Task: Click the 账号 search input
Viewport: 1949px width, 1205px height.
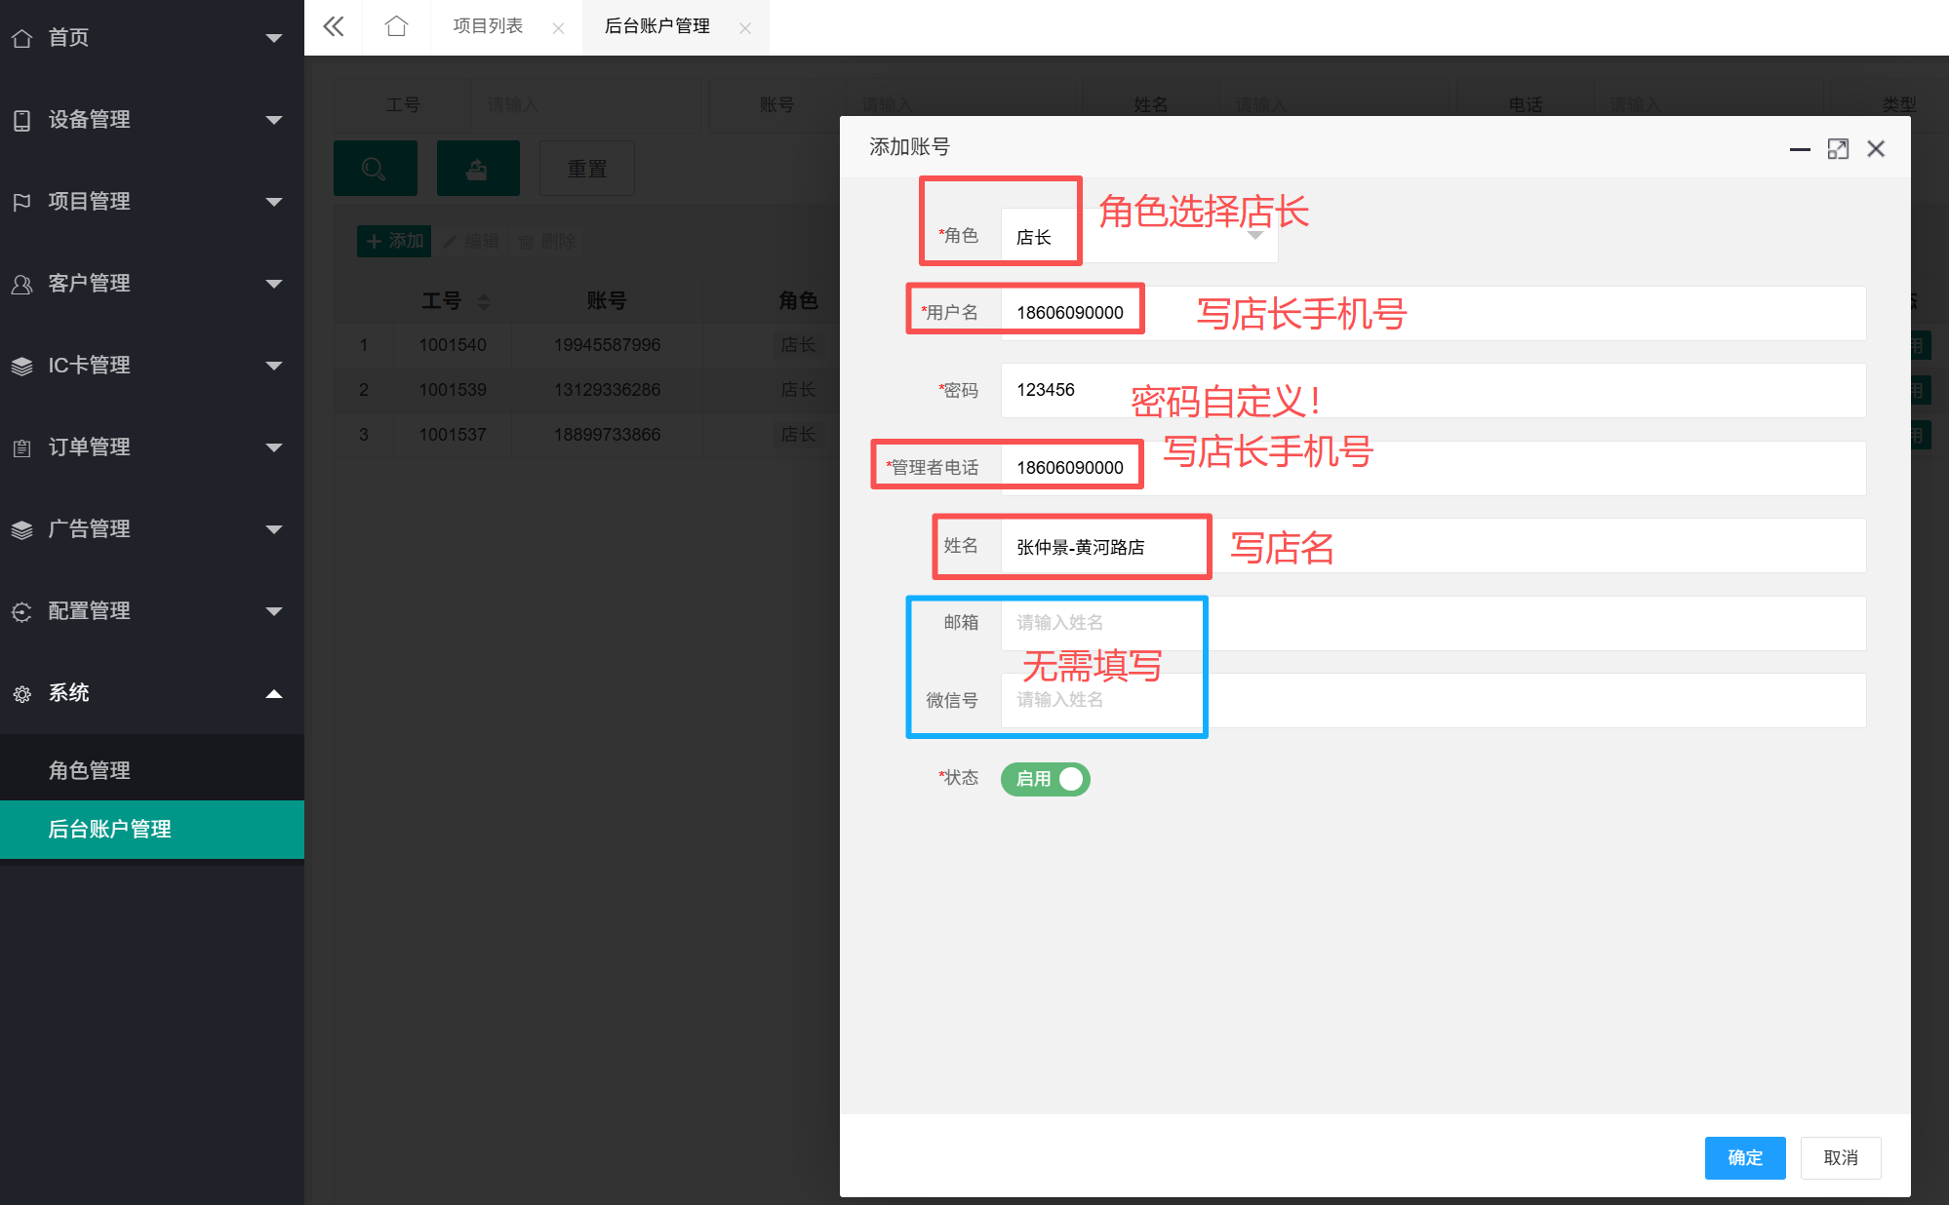Action: pyautogui.click(x=960, y=105)
